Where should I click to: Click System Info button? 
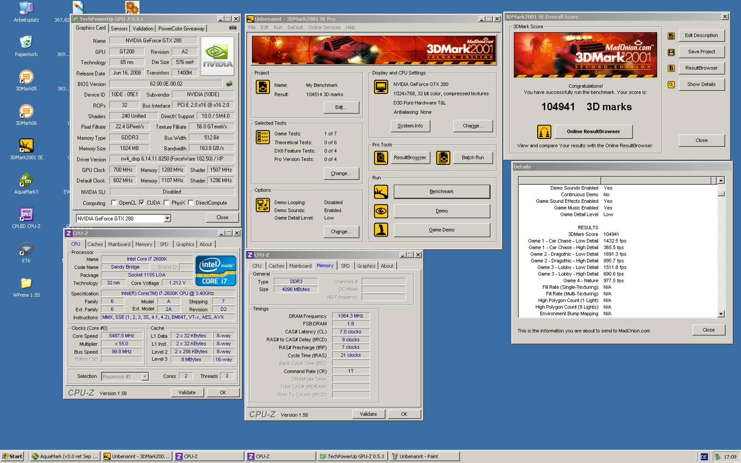tap(410, 126)
